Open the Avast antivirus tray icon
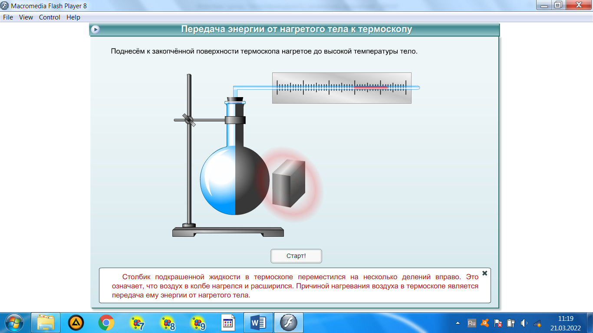Screen dimensions: 593x333 [485, 323]
